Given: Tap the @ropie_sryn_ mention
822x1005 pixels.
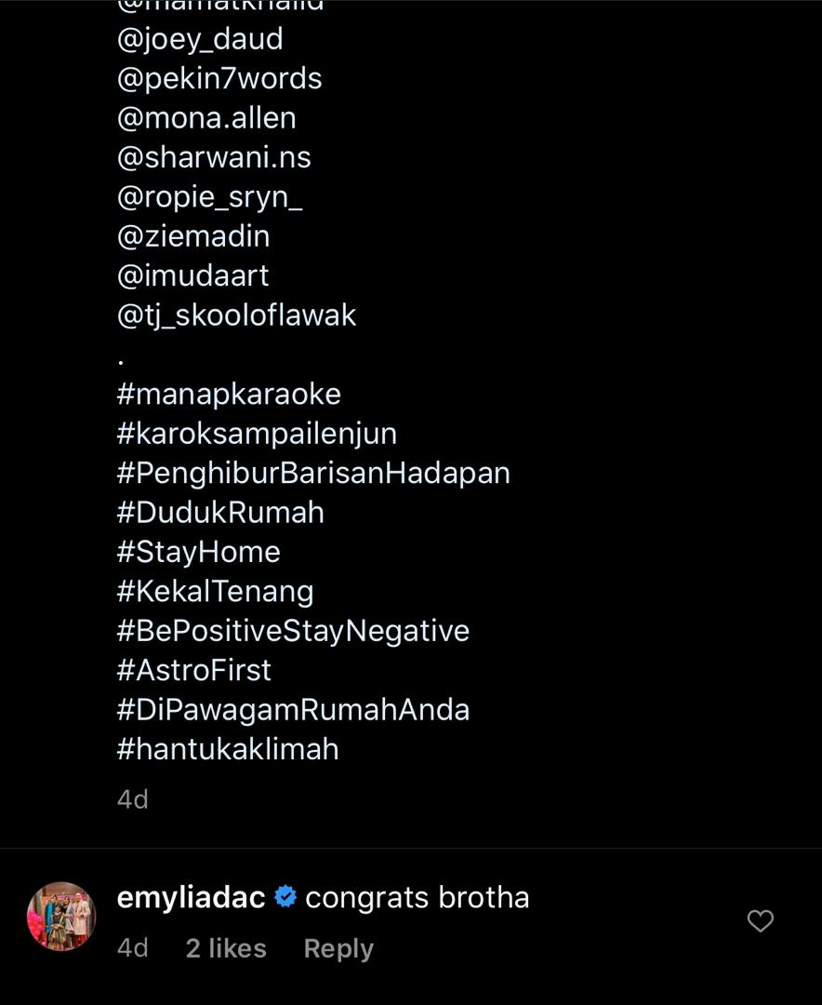Looking at the screenshot, I should (x=209, y=197).
